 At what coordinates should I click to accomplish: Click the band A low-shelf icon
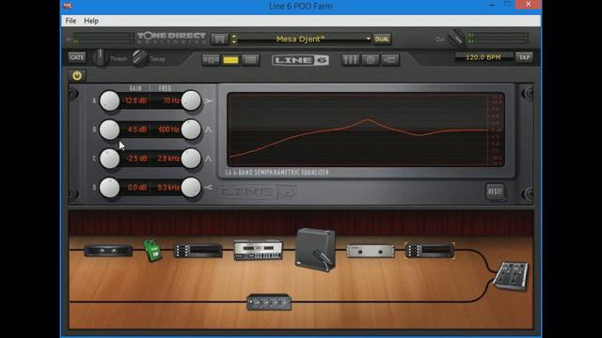point(208,101)
